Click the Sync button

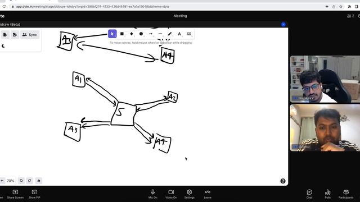coord(30,35)
